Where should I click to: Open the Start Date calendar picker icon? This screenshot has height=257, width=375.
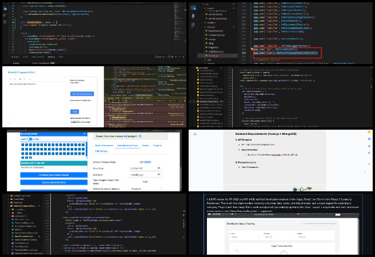[x=158, y=168]
